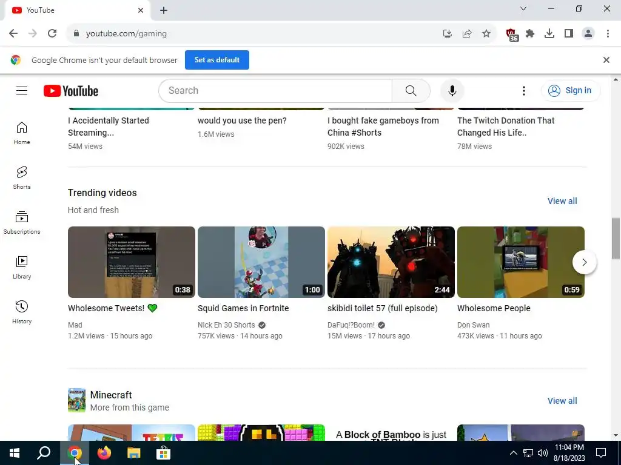Show next trending videos with arrow
The height and width of the screenshot is (465, 621).
tap(584, 262)
